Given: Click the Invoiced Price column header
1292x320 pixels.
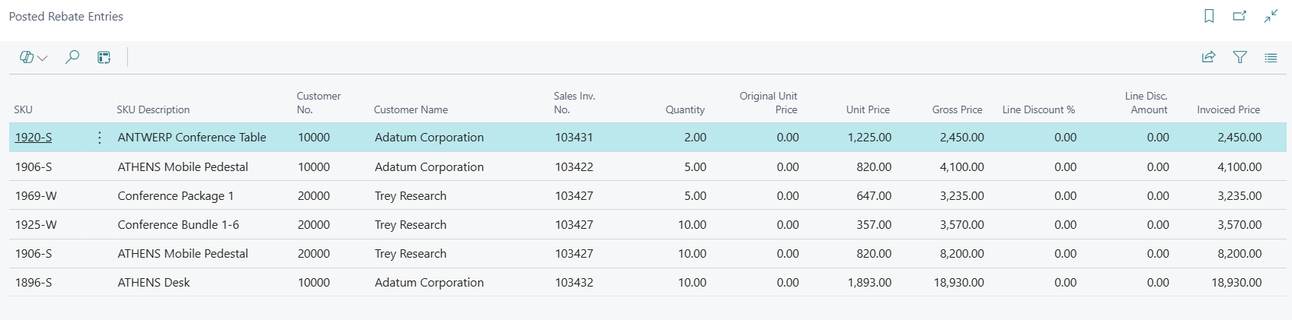Looking at the screenshot, I should click(x=1228, y=109).
